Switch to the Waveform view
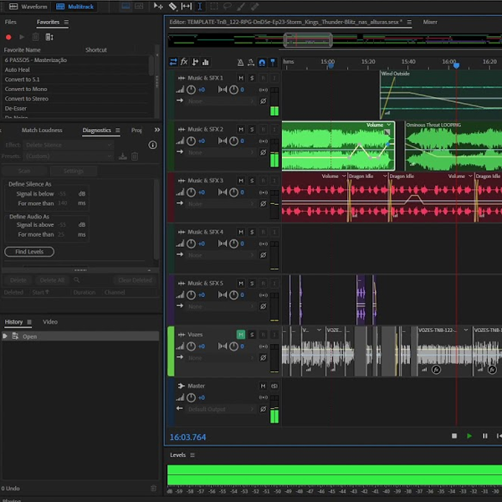 click(x=29, y=6)
